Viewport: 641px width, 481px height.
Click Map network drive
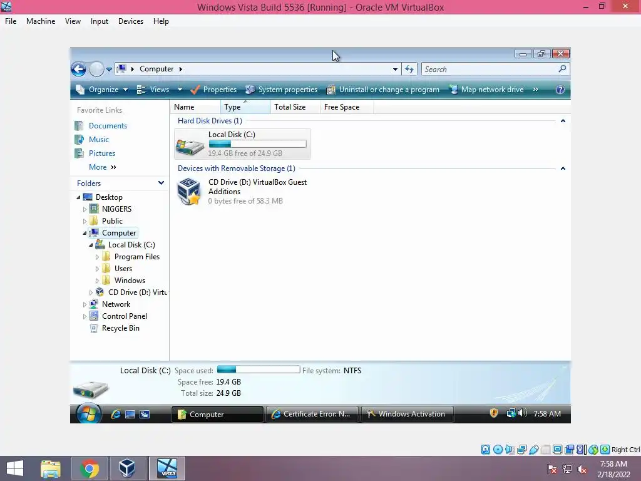(x=486, y=90)
